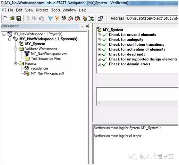Expand Check for unused elements
Screen dimensions: 179x165
99,35
